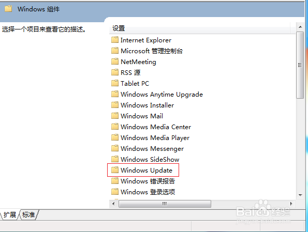
Task: Click the Windows SideShow folder icon
Action: pos(115,159)
